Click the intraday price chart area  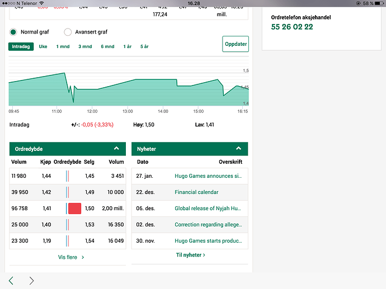pyautogui.click(x=129, y=82)
